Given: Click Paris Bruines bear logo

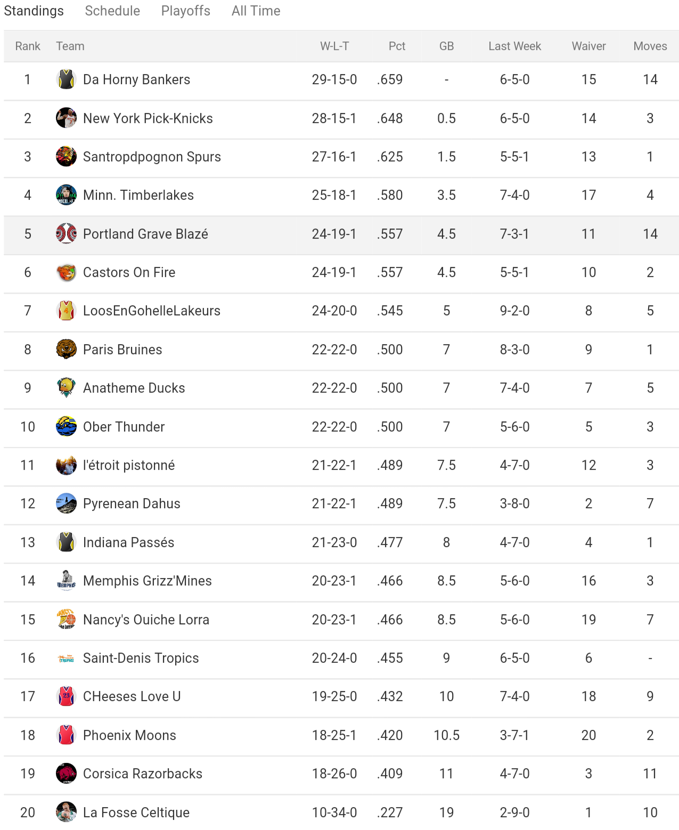Looking at the screenshot, I should [x=66, y=349].
